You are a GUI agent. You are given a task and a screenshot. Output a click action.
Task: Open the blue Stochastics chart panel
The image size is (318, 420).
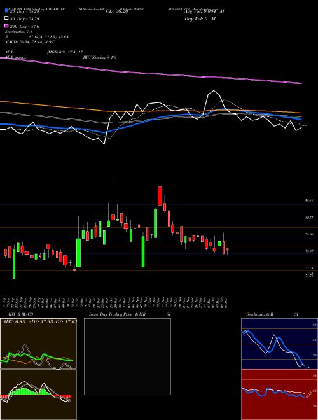pos(279,344)
